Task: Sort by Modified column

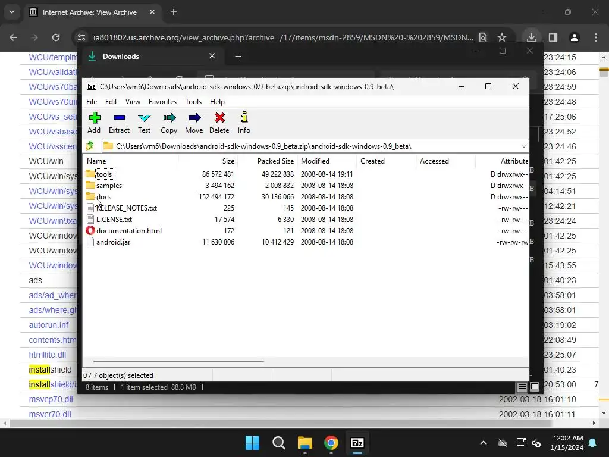Action: click(327, 161)
